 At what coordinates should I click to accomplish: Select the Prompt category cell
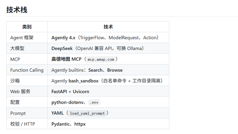click(x=27, y=113)
